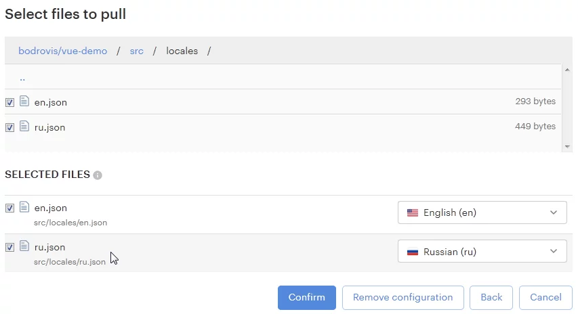
Task: Uncheck ru.json in the file browser list
Action: point(9,127)
